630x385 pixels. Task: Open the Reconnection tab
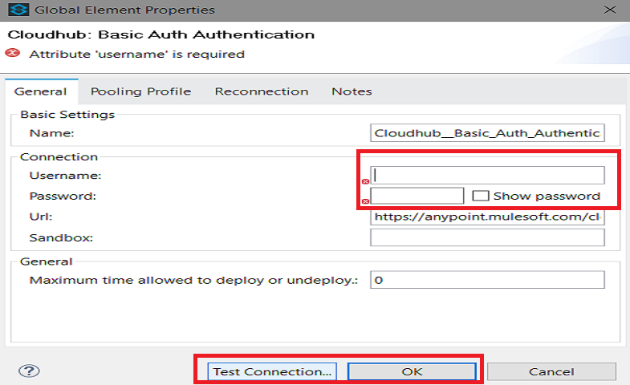tap(262, 91)
